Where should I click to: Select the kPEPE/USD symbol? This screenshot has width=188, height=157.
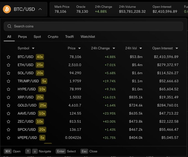pos(27,138)
